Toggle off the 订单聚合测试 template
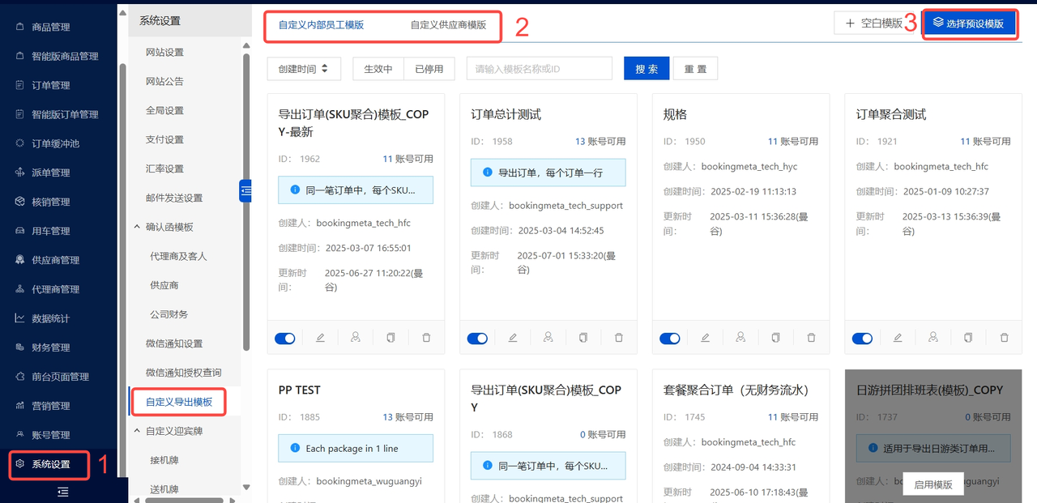The image size is (1037, 503). 862,339
